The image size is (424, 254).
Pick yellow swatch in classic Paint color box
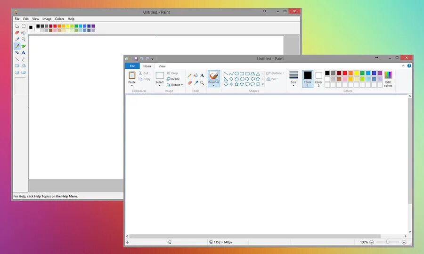(x=67, y=26)
